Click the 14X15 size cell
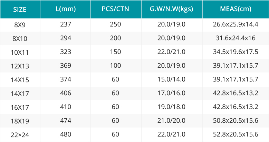This screenshot has width=269, height=142. tap(20, 80)
